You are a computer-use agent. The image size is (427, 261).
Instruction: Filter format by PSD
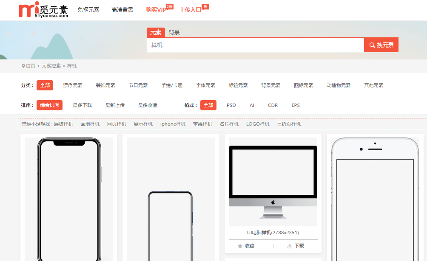pos(231,105)
